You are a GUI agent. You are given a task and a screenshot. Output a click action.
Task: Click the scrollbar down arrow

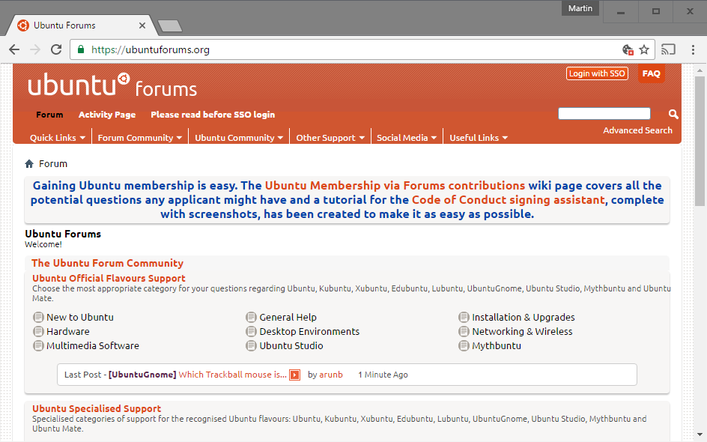[700, 435]
